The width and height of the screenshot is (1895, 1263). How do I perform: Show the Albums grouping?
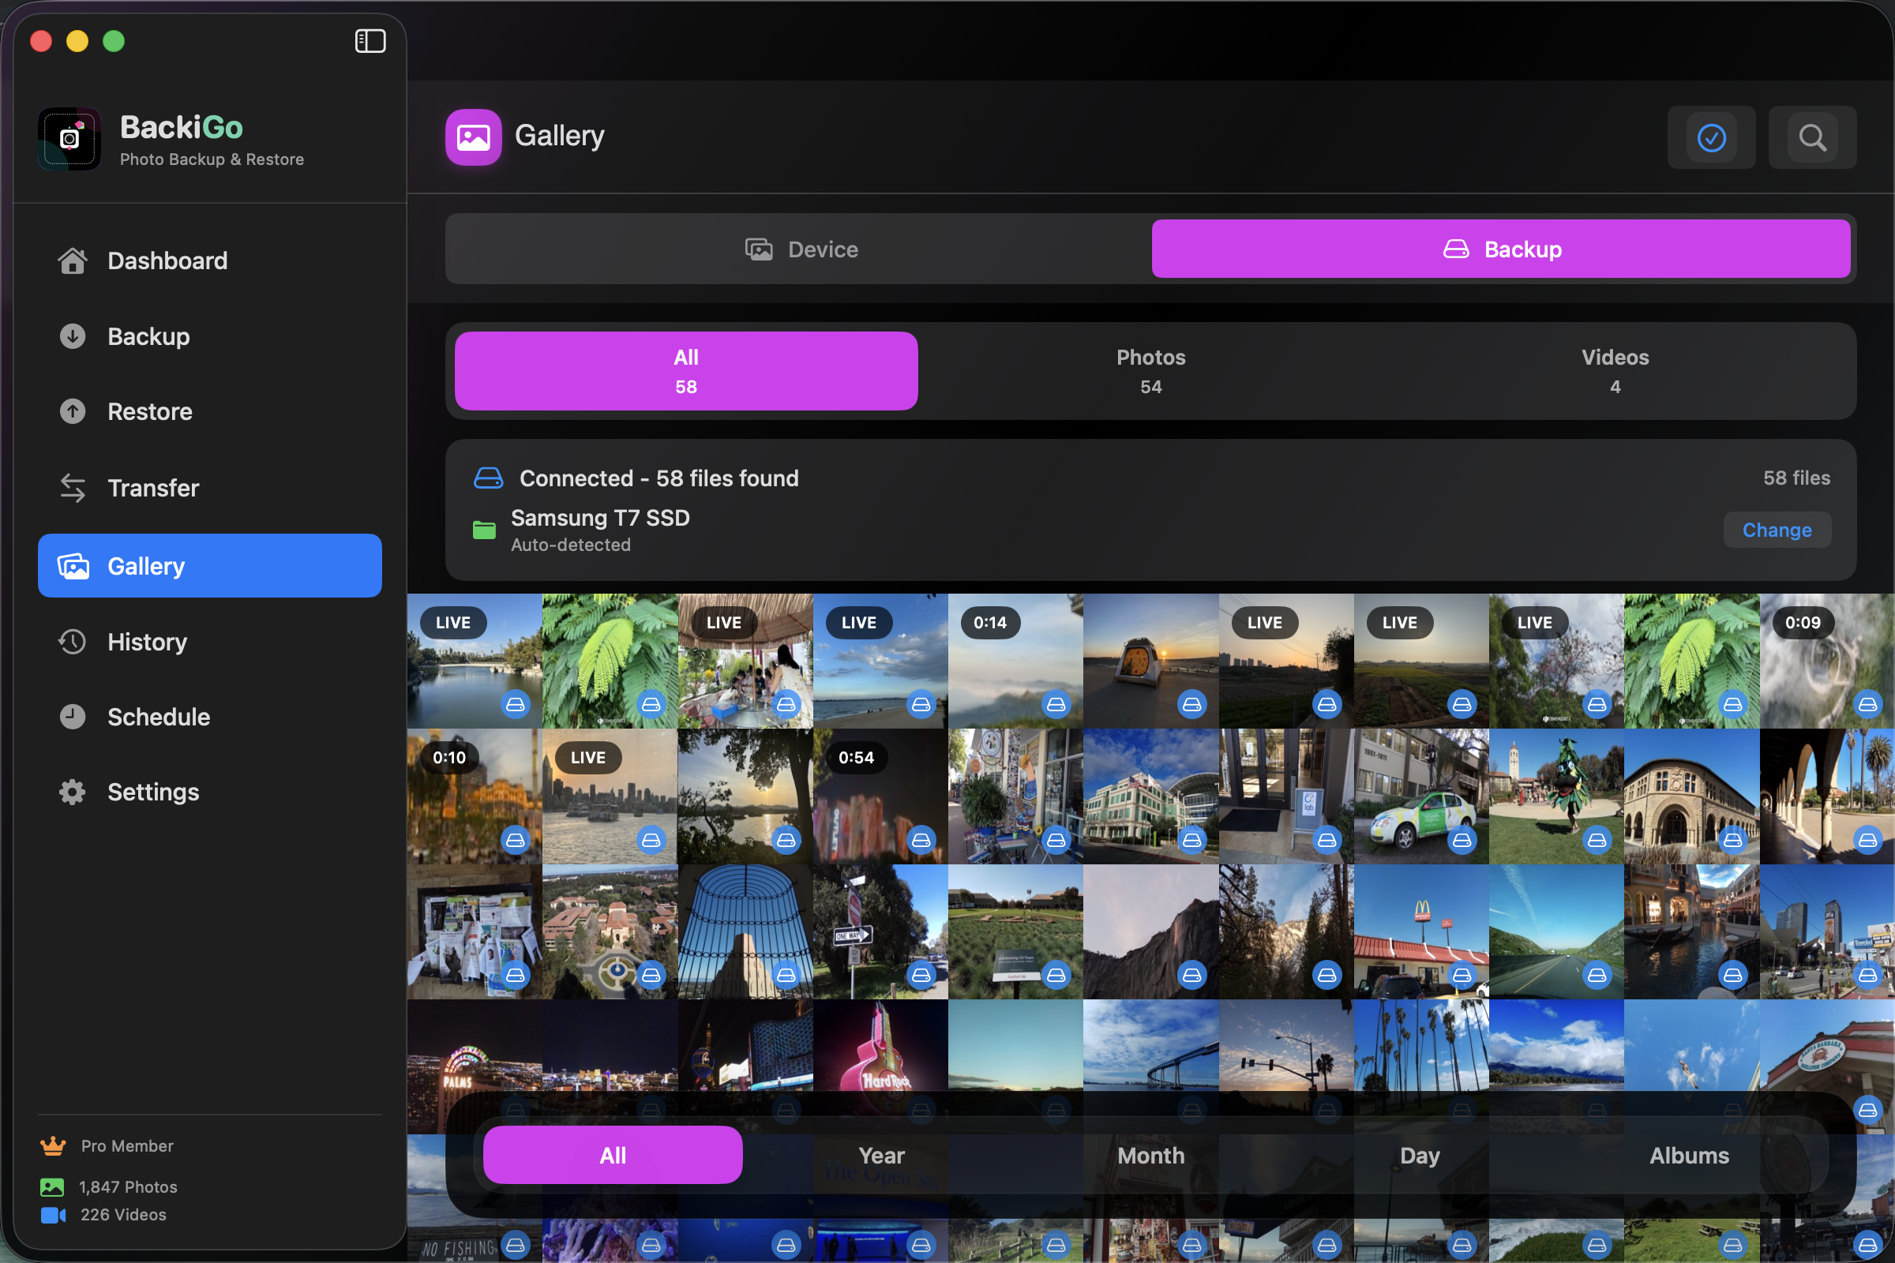[1689, 1155]
